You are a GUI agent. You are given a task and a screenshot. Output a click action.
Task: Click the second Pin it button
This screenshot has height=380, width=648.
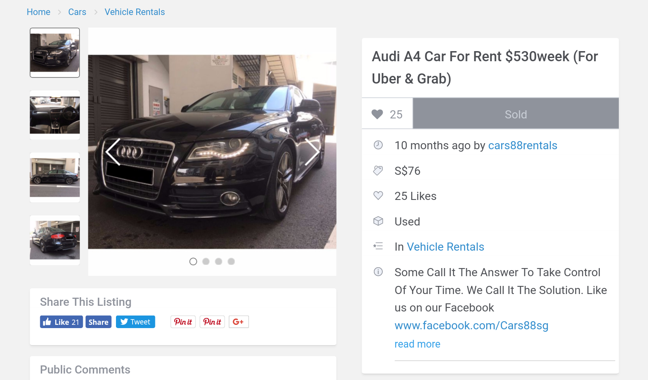pos(212,322)
